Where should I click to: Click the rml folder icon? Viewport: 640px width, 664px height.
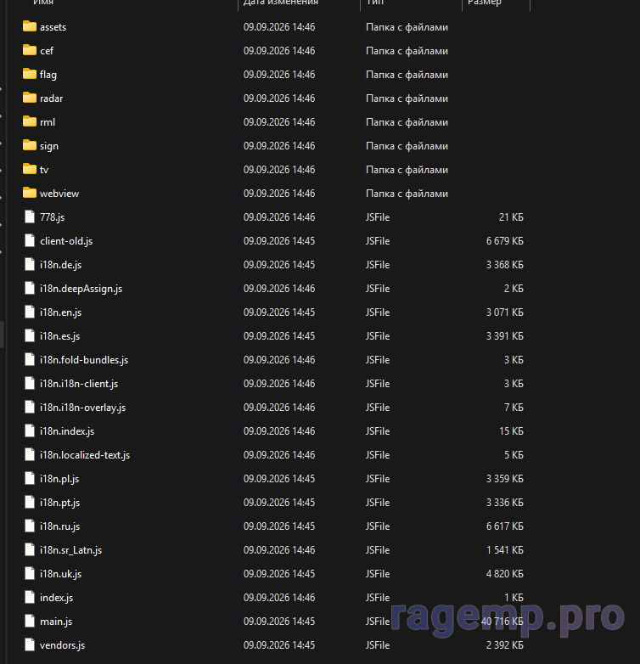[x=29, y=121]
